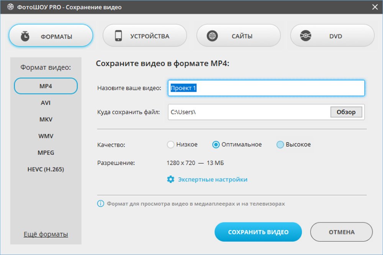Select Низкое quality radio button

tap(171, 145)
